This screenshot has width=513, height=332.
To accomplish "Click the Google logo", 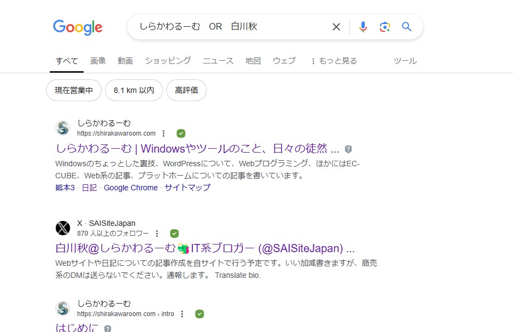I will 78,27.
